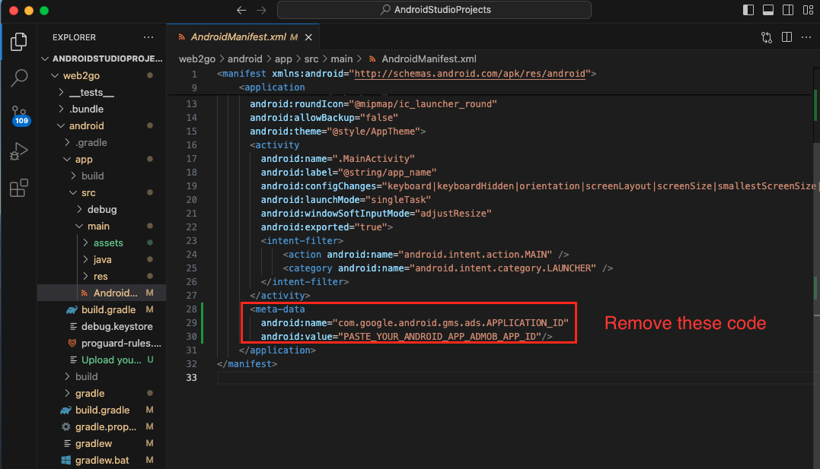Viewport: 820px width, 469px height.
Task: Open the schemas.android.com URL link
Action: [470, 74]
